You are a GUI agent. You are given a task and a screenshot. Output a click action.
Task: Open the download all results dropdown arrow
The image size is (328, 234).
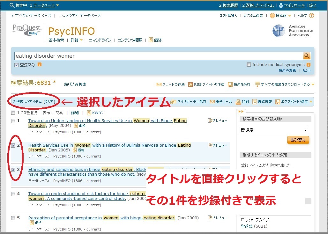[x=313, y=84]
